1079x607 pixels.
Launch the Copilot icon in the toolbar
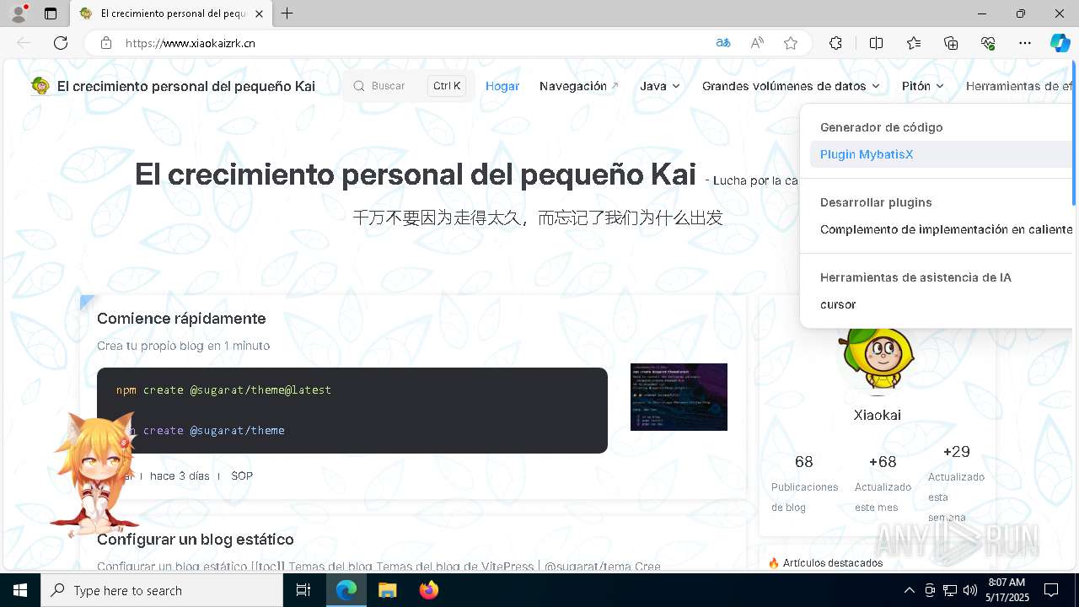1060,43
